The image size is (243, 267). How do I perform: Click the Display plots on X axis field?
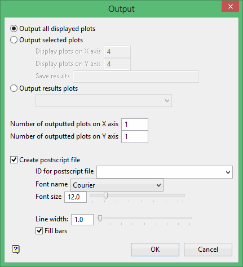tap(117, 52)
